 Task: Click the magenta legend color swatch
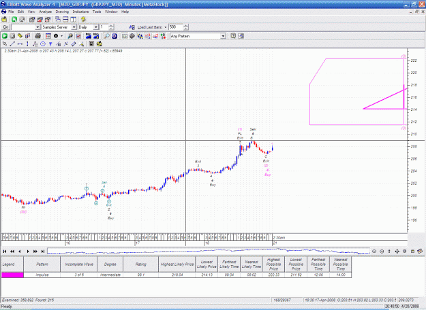[x=12, y=275]
